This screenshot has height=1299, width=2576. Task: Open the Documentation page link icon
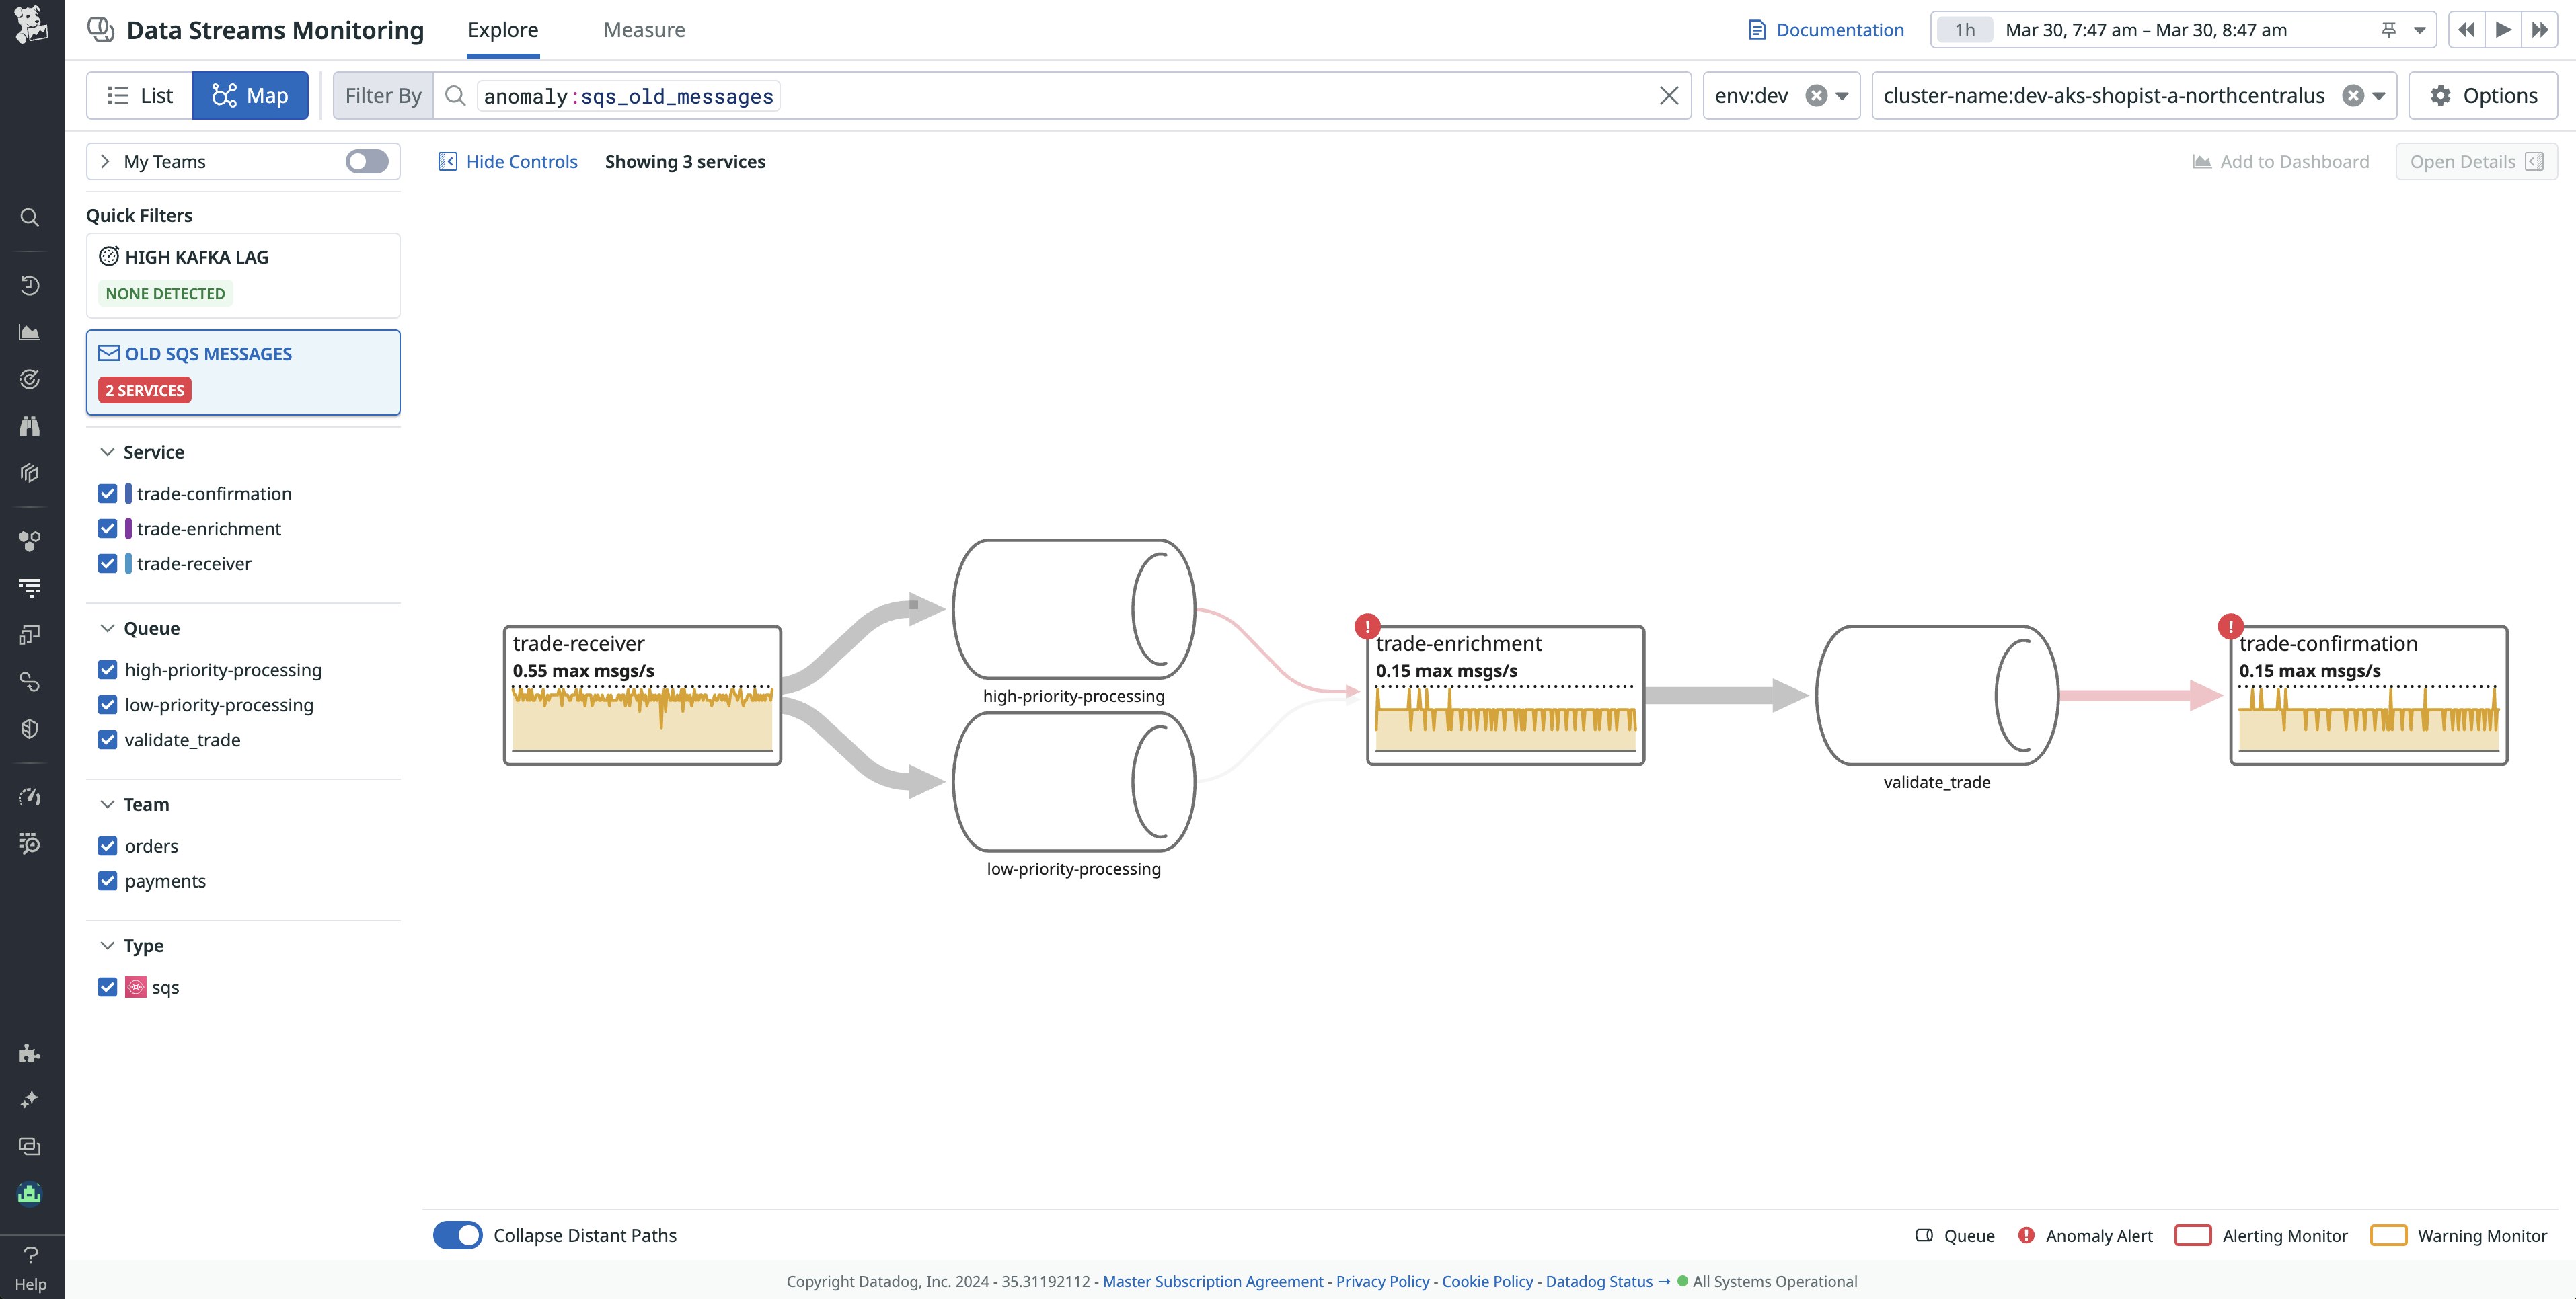[x=1757, y=29]
